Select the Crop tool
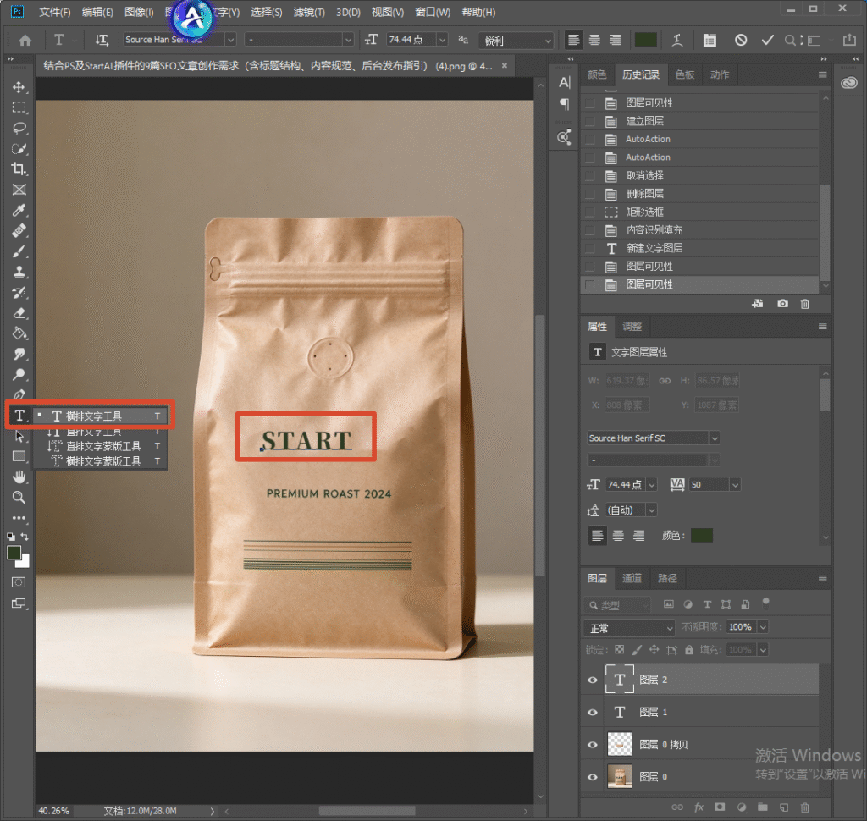This screenshot has width=867, height=821. click(19, 169)
